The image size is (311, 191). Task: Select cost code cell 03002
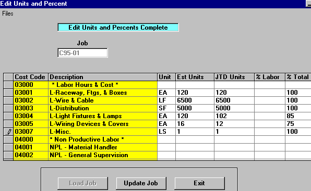tap(31, 100)
